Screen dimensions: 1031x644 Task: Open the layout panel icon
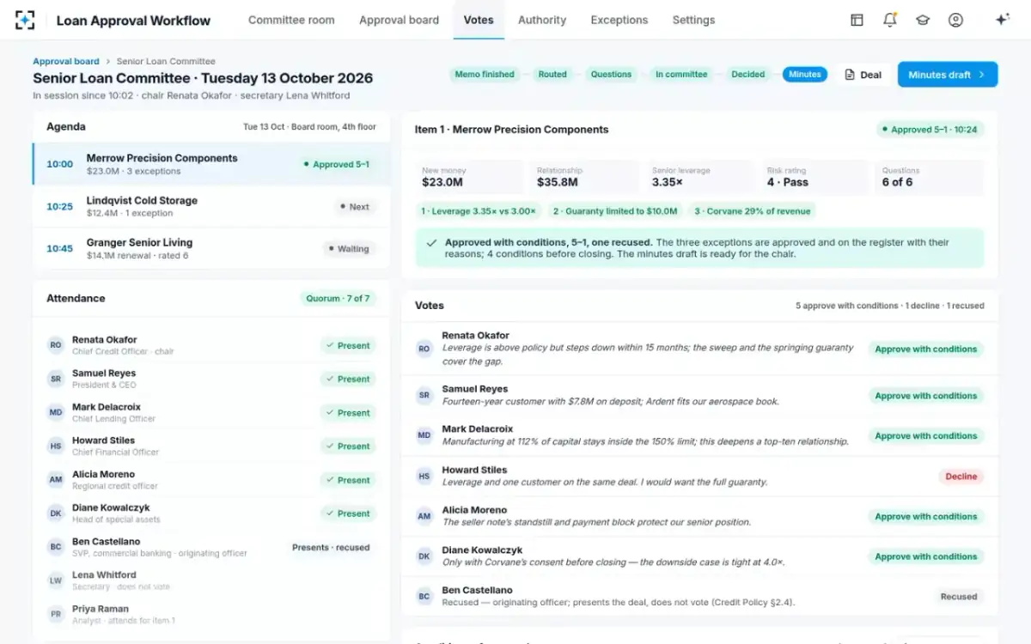click(x=857, y=20)
